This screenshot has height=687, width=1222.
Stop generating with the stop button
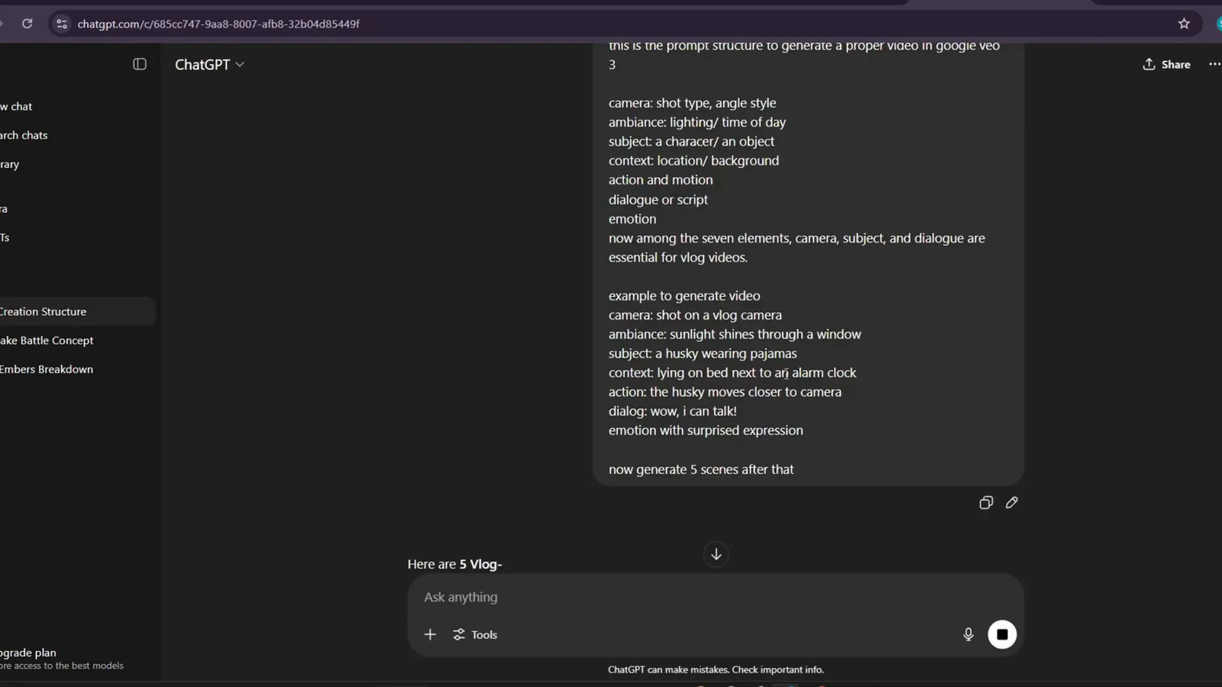click(1002, 634)
